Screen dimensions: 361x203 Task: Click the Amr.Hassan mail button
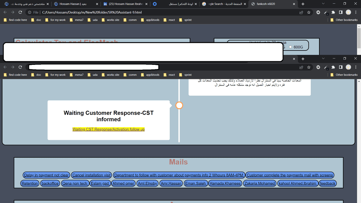(x=171, y=183)
